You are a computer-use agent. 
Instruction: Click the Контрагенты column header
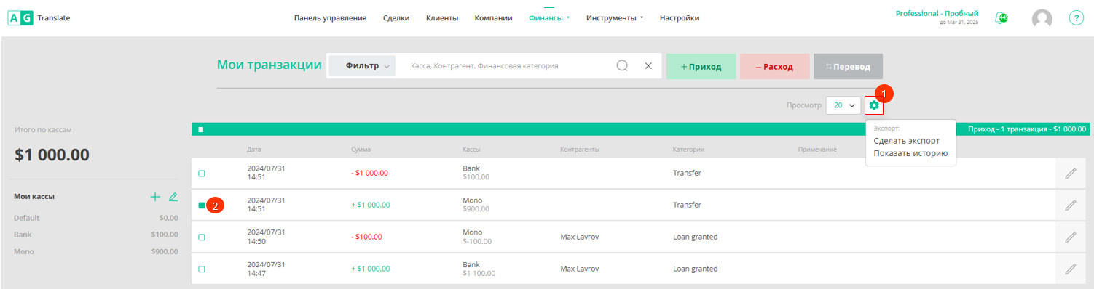point(580,150)
